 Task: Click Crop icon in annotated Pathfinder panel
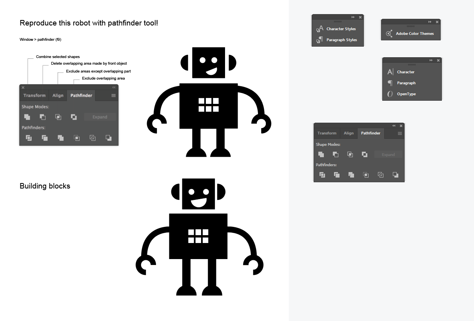77,138
